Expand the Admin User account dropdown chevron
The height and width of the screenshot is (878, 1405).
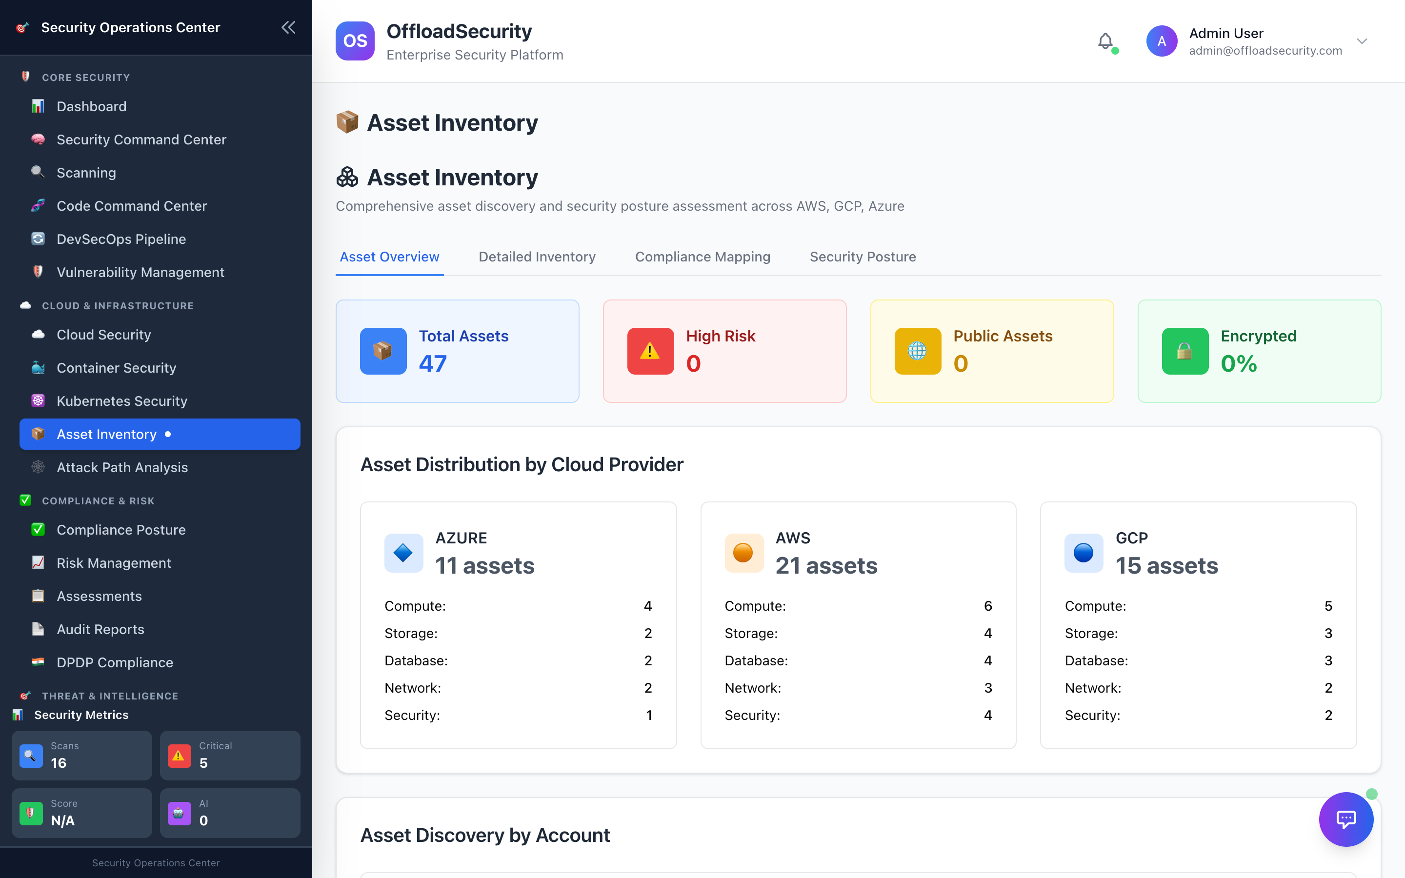[x=1362, y=41]
